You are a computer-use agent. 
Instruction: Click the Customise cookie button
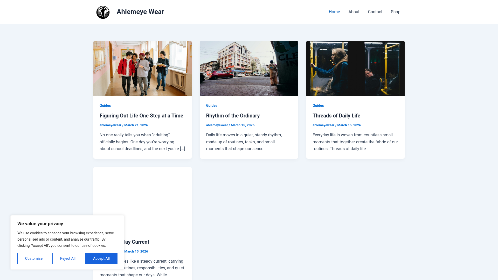(x=34, y=258)
